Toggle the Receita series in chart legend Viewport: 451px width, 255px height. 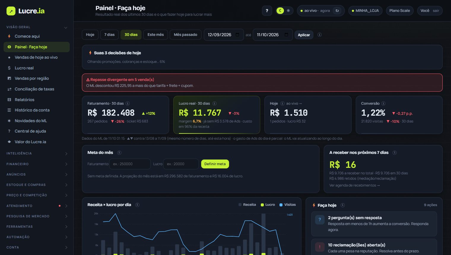click(x=247, y=205)
